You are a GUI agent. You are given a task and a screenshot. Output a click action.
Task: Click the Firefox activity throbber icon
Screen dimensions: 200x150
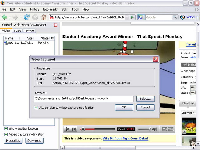pos(197,9)
